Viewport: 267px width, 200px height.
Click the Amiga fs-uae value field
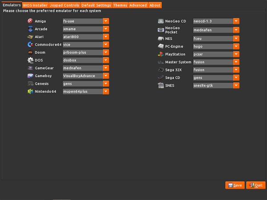(x=83, y=21)
